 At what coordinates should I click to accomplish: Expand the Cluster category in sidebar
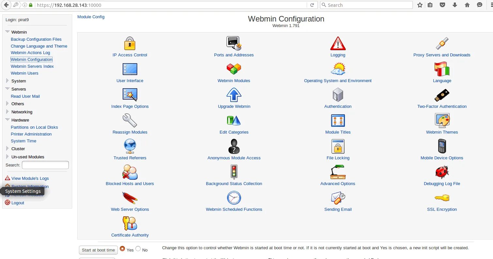click(x=8, y=148)
